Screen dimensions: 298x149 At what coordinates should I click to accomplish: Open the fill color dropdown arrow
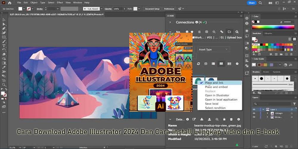pos(24,9)
